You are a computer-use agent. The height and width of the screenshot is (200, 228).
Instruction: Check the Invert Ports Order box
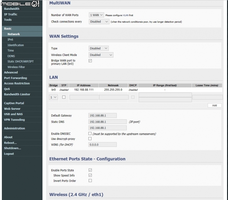[90, 181]
